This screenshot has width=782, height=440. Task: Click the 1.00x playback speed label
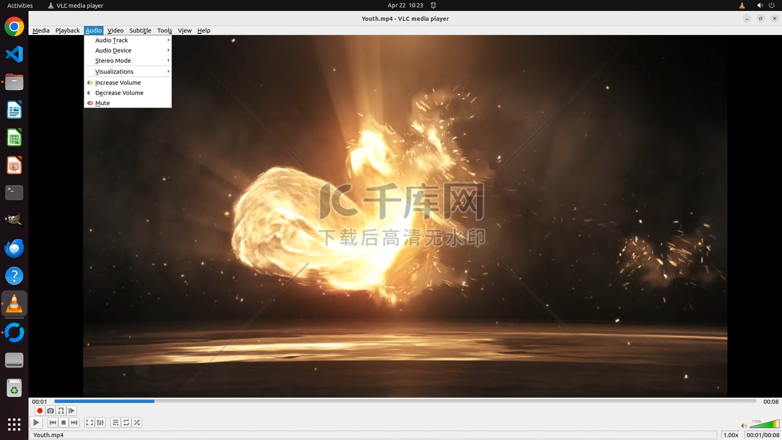(x=731, y=435)
